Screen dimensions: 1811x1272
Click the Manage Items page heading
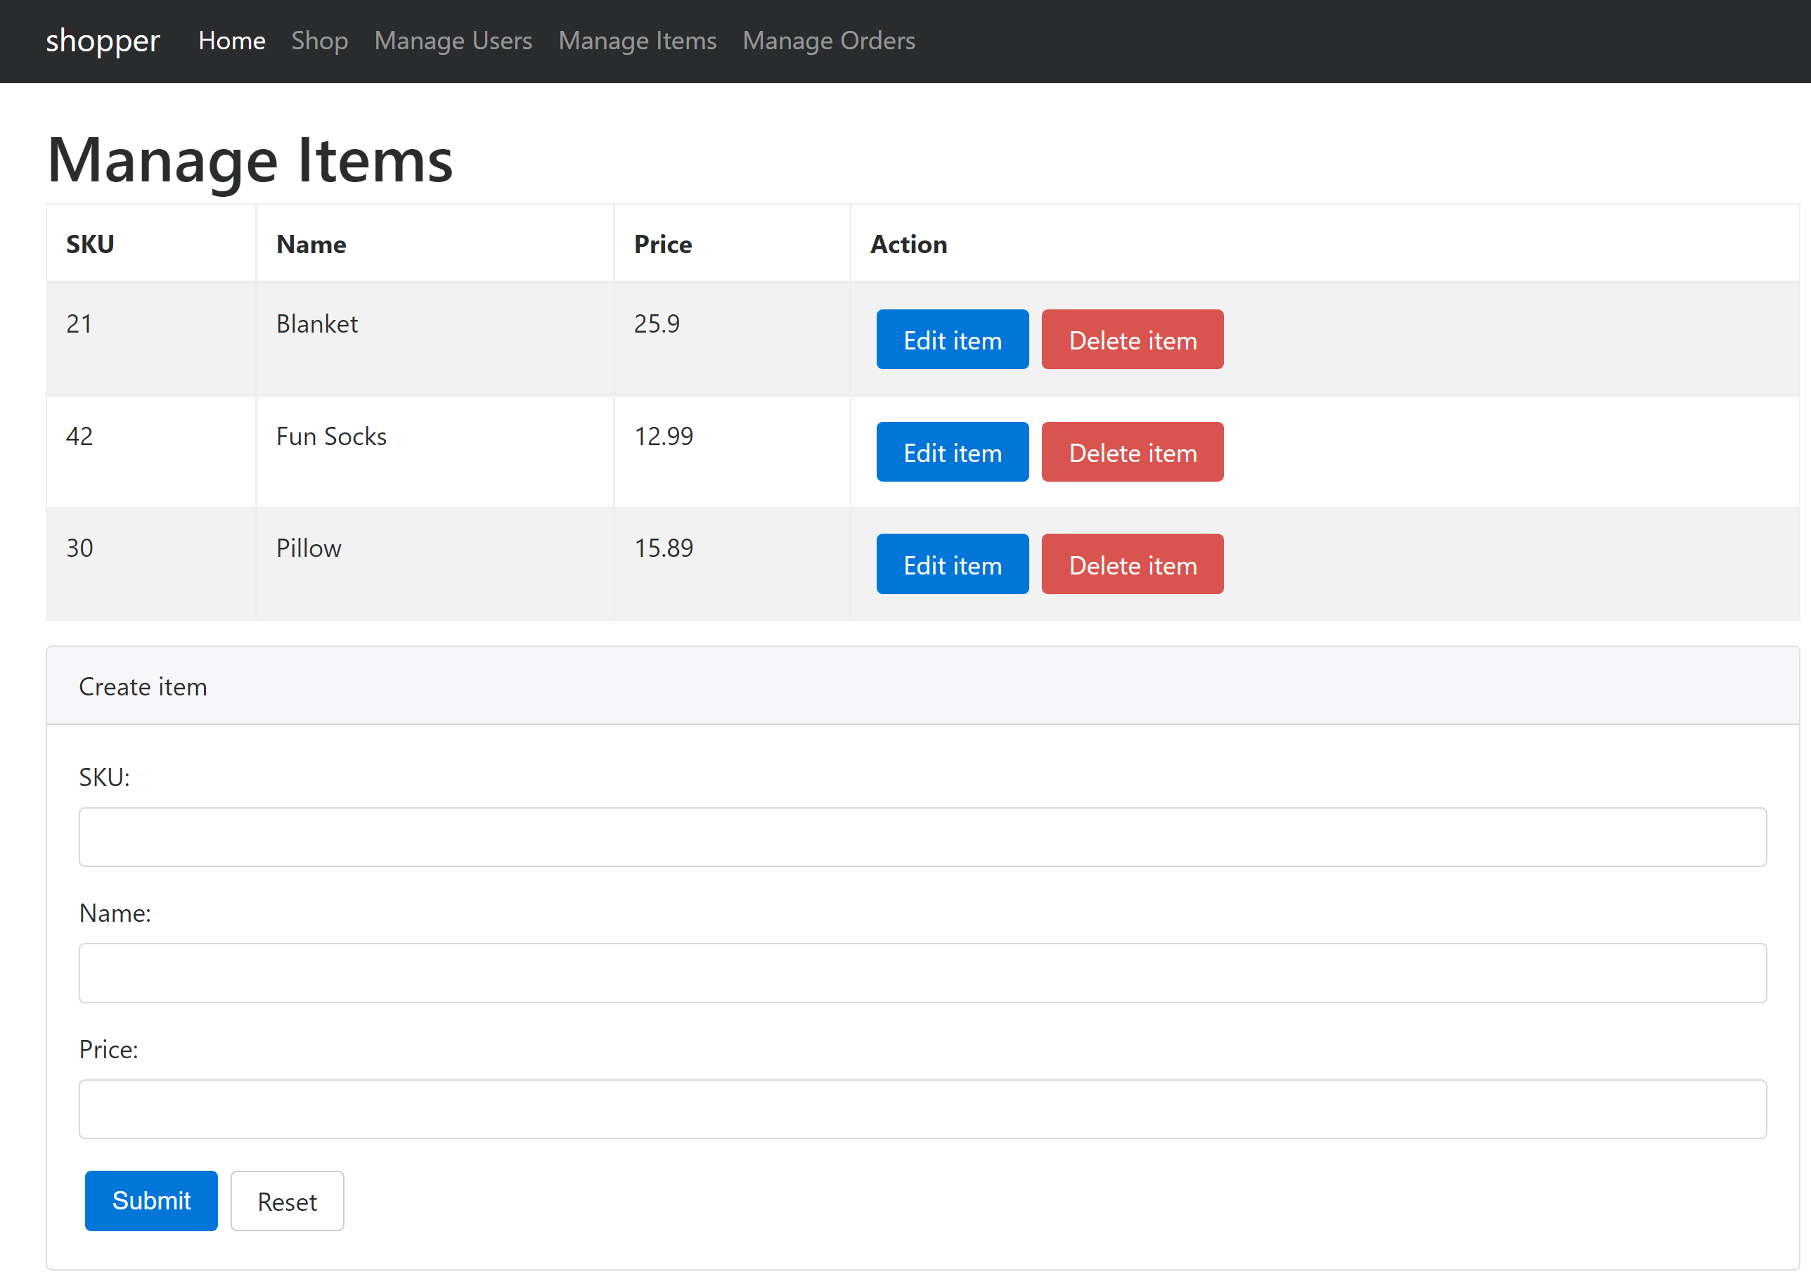click(250, 160)
